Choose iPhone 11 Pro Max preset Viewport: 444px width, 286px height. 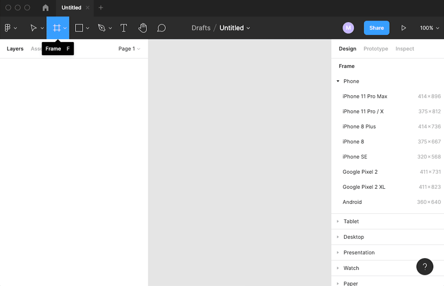(388, 96)
